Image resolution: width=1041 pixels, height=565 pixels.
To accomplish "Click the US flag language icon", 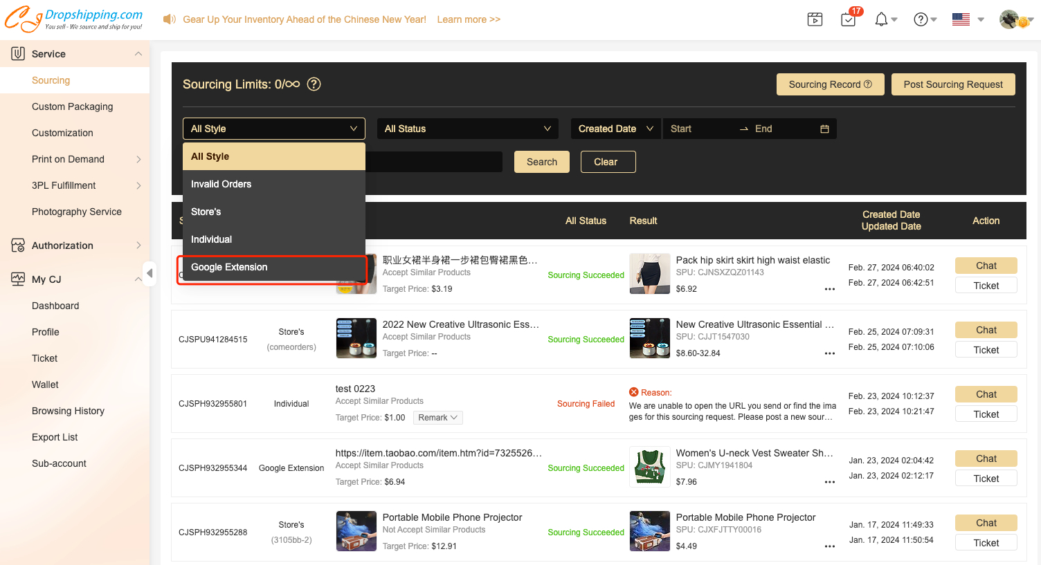I will [x=961, y=19].
